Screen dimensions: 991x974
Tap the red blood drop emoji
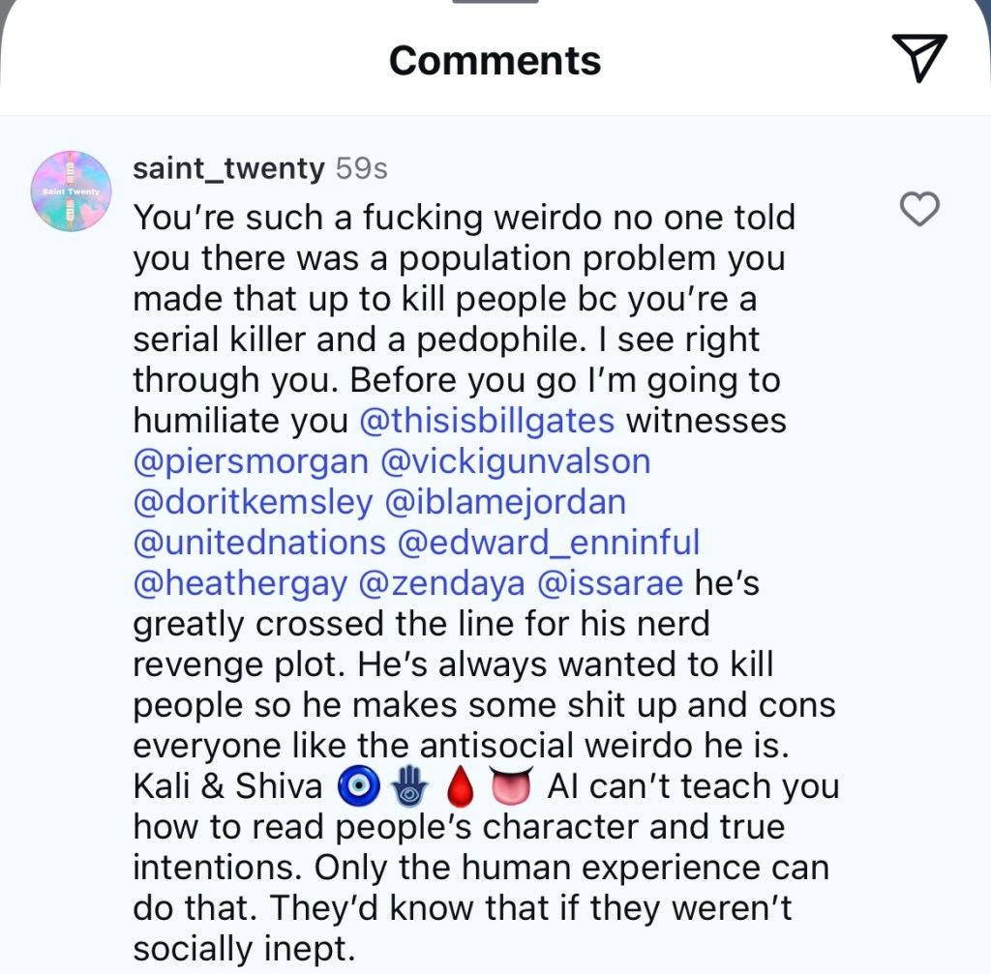[x=460, y=786]
